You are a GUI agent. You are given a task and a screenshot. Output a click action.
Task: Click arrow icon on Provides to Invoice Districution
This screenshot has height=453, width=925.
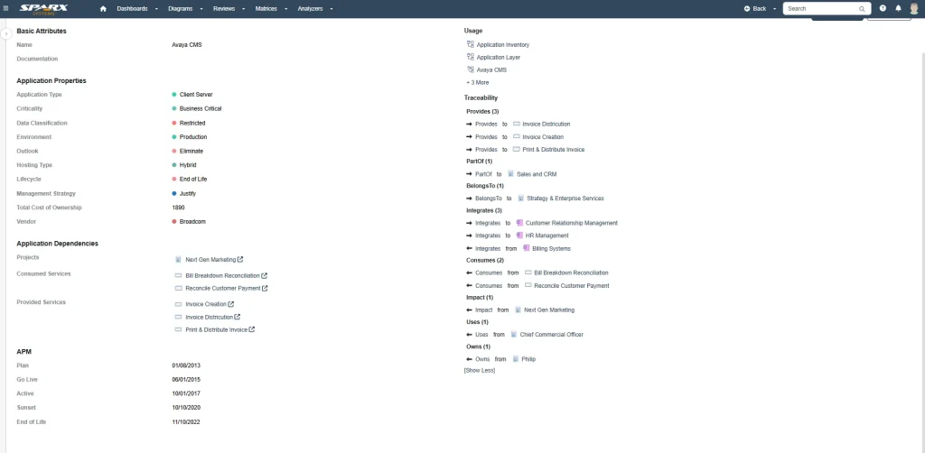coord(469,125)
